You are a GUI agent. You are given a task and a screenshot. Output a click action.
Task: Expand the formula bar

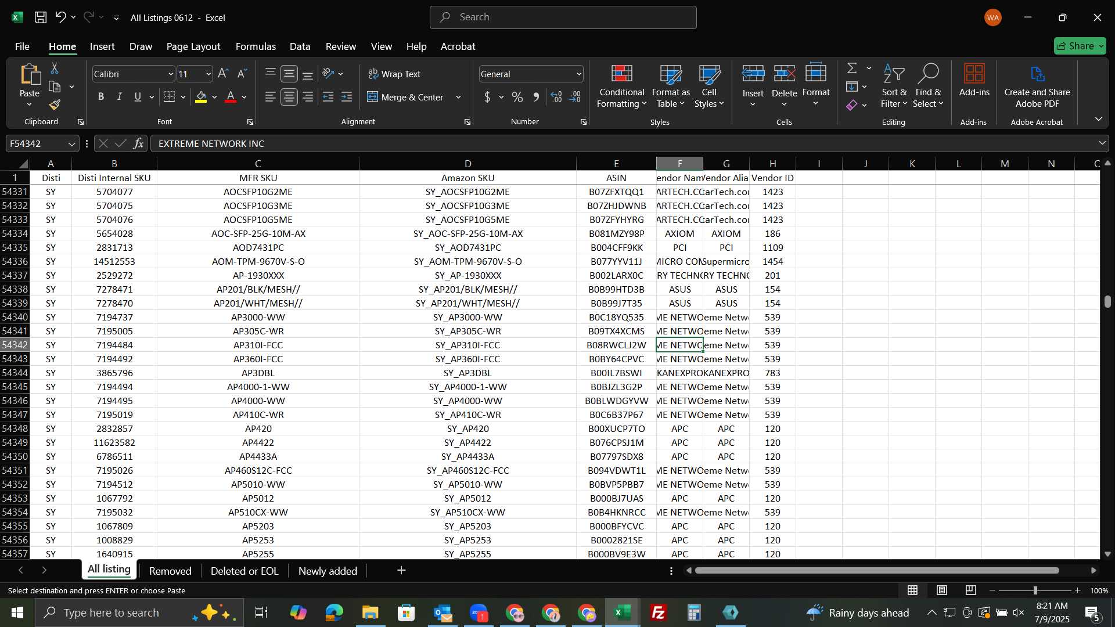point(1102,143)
